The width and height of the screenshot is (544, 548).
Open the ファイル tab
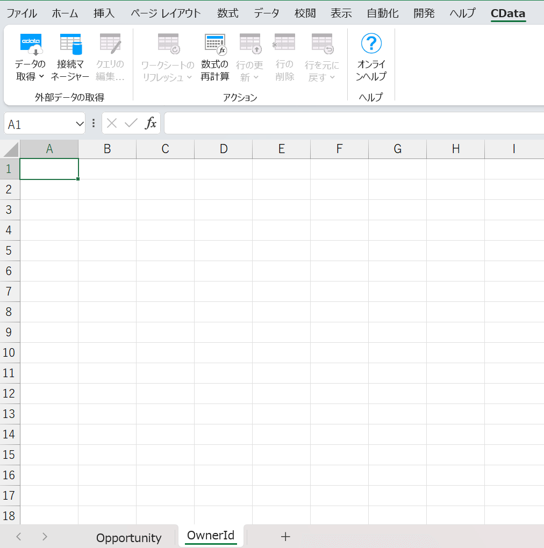[x=22, y=13]
